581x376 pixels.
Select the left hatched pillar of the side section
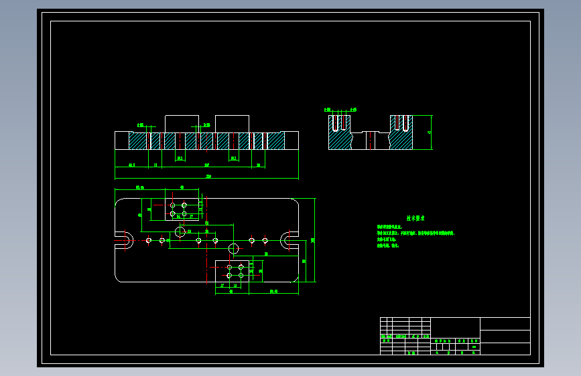click(340, 132)
